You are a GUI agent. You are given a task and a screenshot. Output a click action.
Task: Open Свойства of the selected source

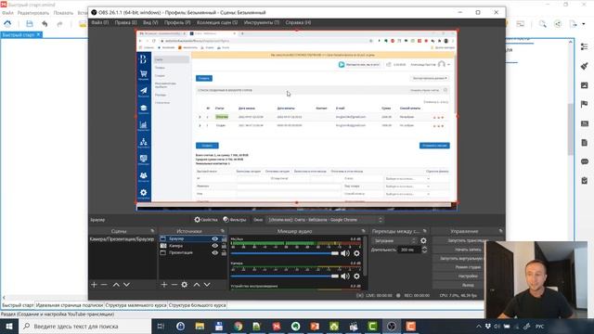(206, 220)
